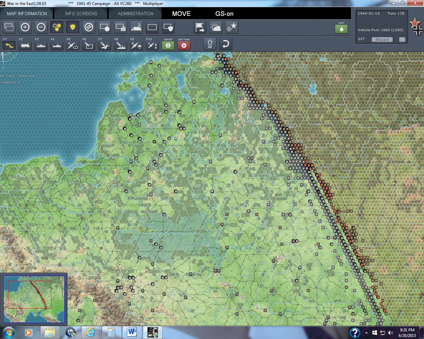Click the overlapping windows icon in toolbar
The height and width of the screenshot is (339, 424).
[9, 27]
